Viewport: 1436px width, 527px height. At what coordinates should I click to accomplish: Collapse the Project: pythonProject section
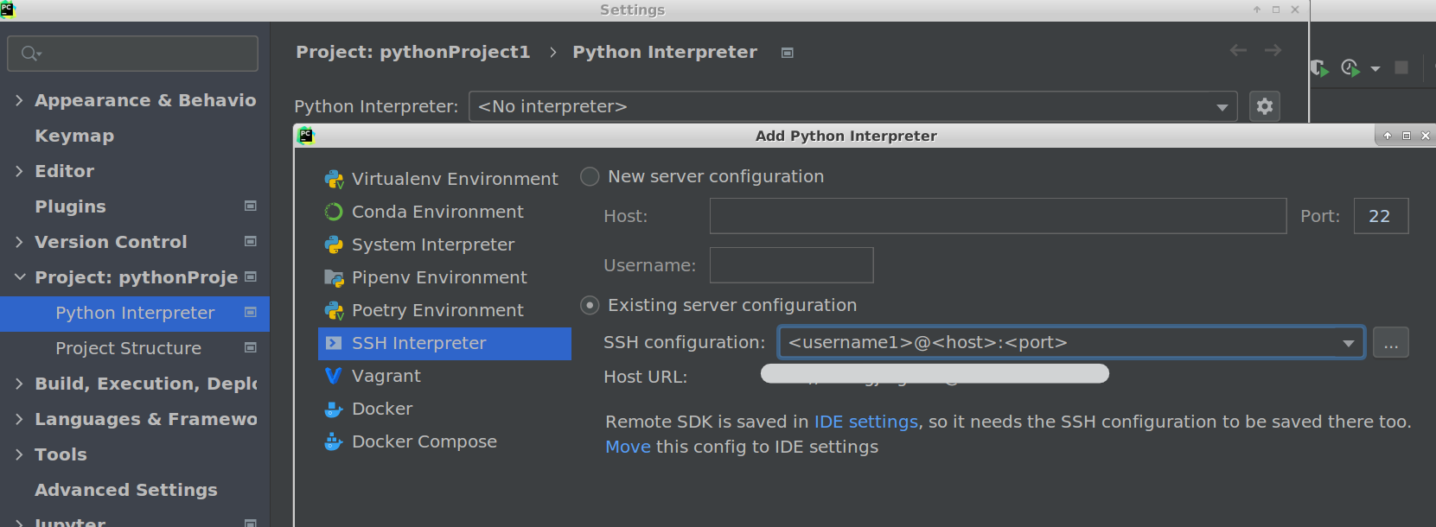[19, 277]
